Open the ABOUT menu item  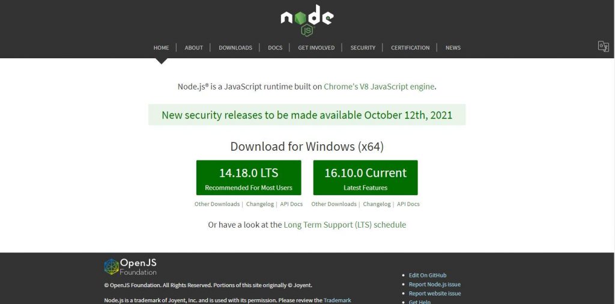[x=194, y=48]
